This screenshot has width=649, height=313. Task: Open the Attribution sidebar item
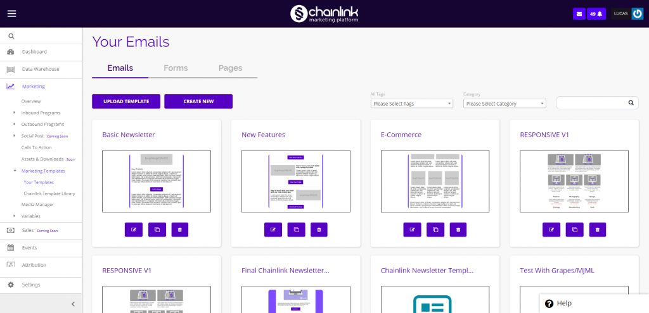(x=34, y=265)
